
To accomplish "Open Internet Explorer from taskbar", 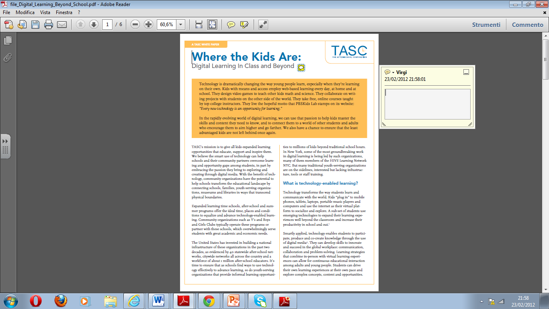I will [x=134, y=301].
